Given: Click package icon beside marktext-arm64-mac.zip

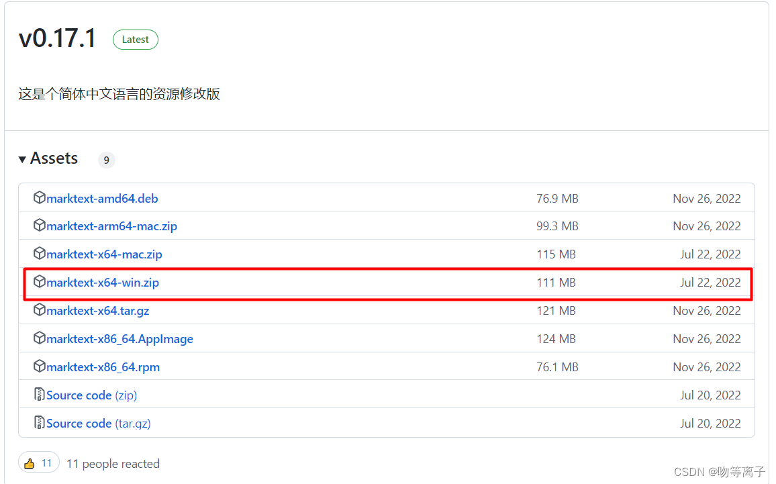Looking at the screenshot, I should (x=39, y=225).
